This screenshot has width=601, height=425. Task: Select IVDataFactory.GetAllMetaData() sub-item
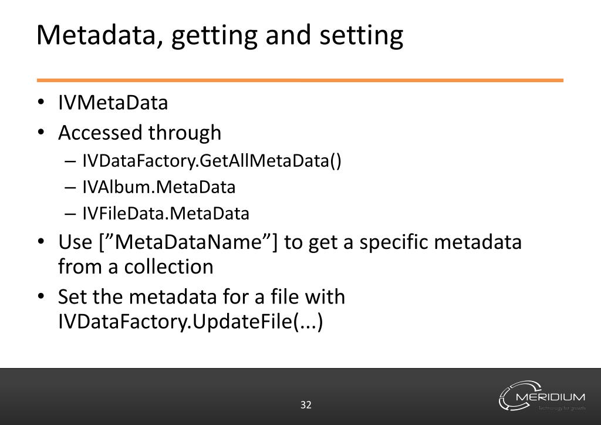212,161
